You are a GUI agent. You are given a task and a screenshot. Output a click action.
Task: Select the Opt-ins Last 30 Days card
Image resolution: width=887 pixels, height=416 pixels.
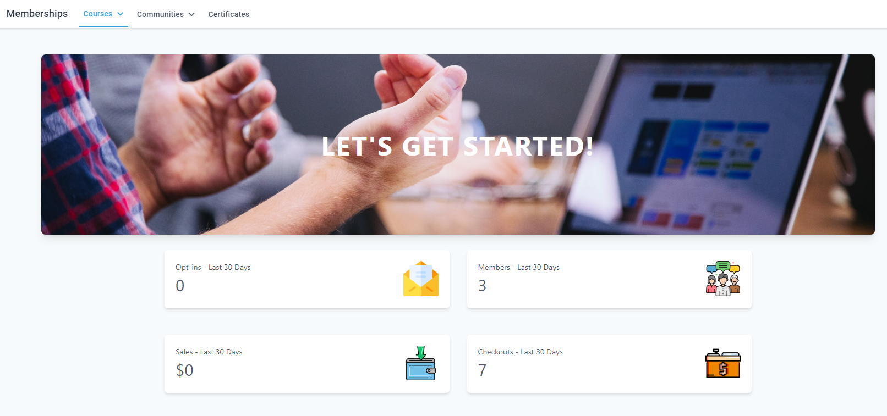pyautogui.click(x=307, y=279)
